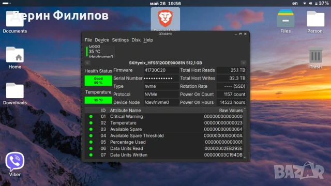This screenshot has width=331, height=186.
Task: Click the volume icon in top bar
Action: 310,4
